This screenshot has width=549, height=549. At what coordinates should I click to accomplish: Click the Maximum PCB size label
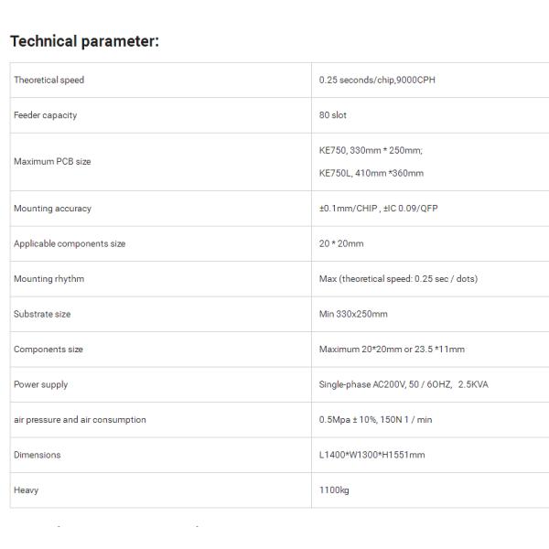(52, 162)
